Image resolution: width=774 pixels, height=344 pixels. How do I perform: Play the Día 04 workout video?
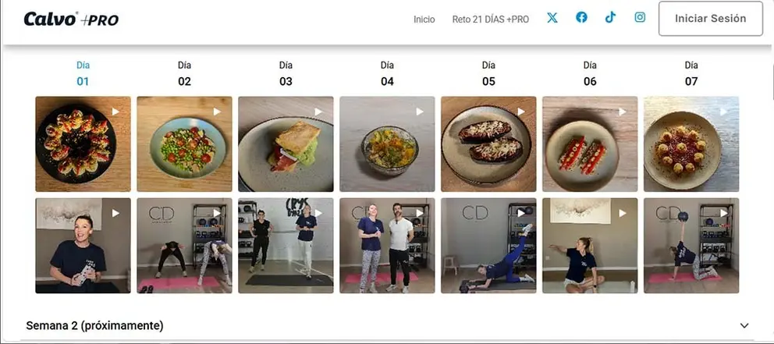(387, 245)
